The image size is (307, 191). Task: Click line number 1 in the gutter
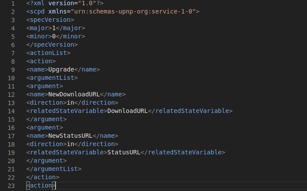13,3
